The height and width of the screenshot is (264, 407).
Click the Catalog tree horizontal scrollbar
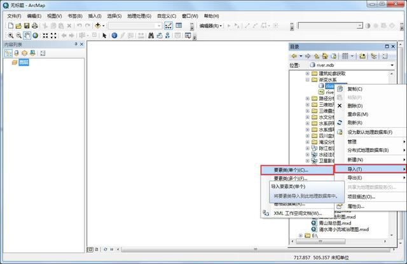321,241
